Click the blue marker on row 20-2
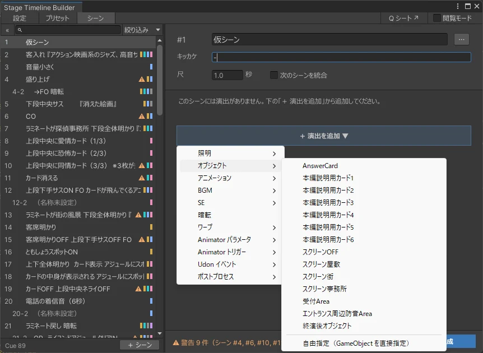This screenshot has height=353, width=483. pos(151,313)
